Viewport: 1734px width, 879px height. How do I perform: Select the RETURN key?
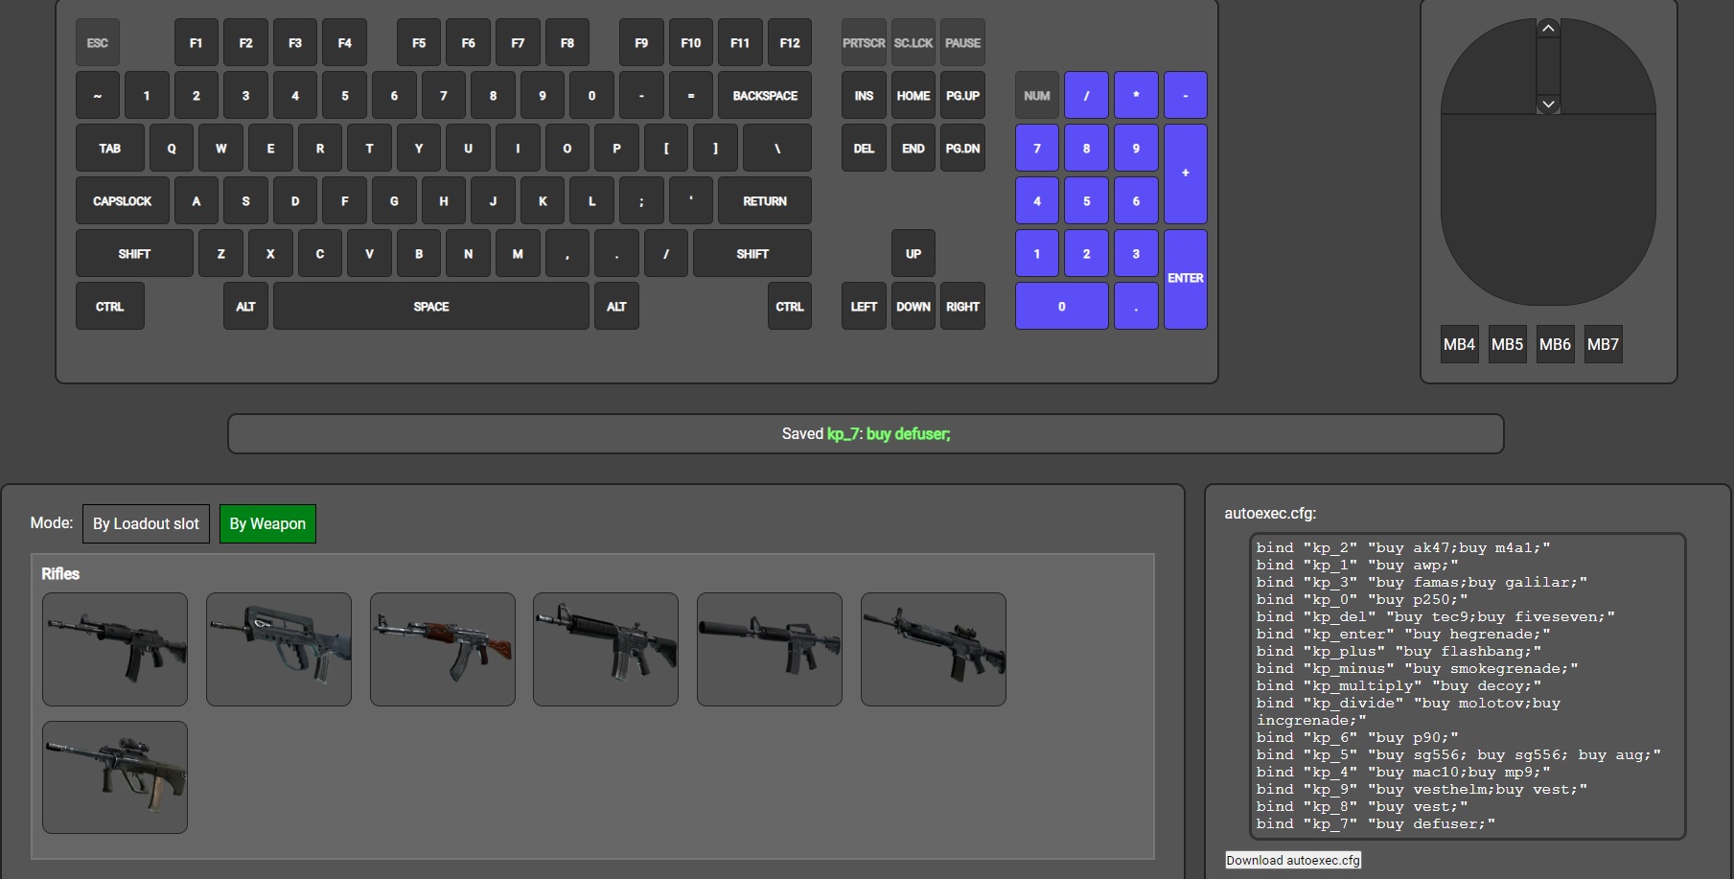pos(765,201)
